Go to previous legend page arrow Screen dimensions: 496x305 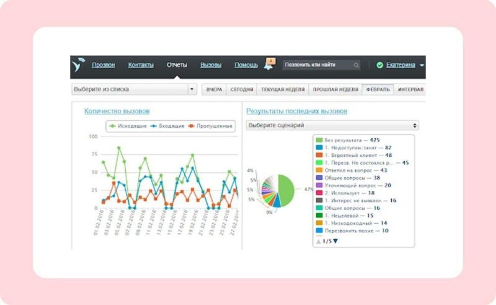click(x=319, y=241)
